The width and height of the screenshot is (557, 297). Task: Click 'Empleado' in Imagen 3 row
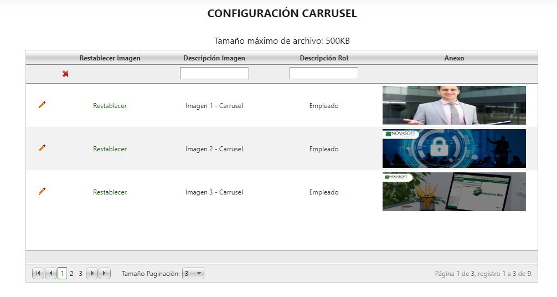(x=323, y=192)
